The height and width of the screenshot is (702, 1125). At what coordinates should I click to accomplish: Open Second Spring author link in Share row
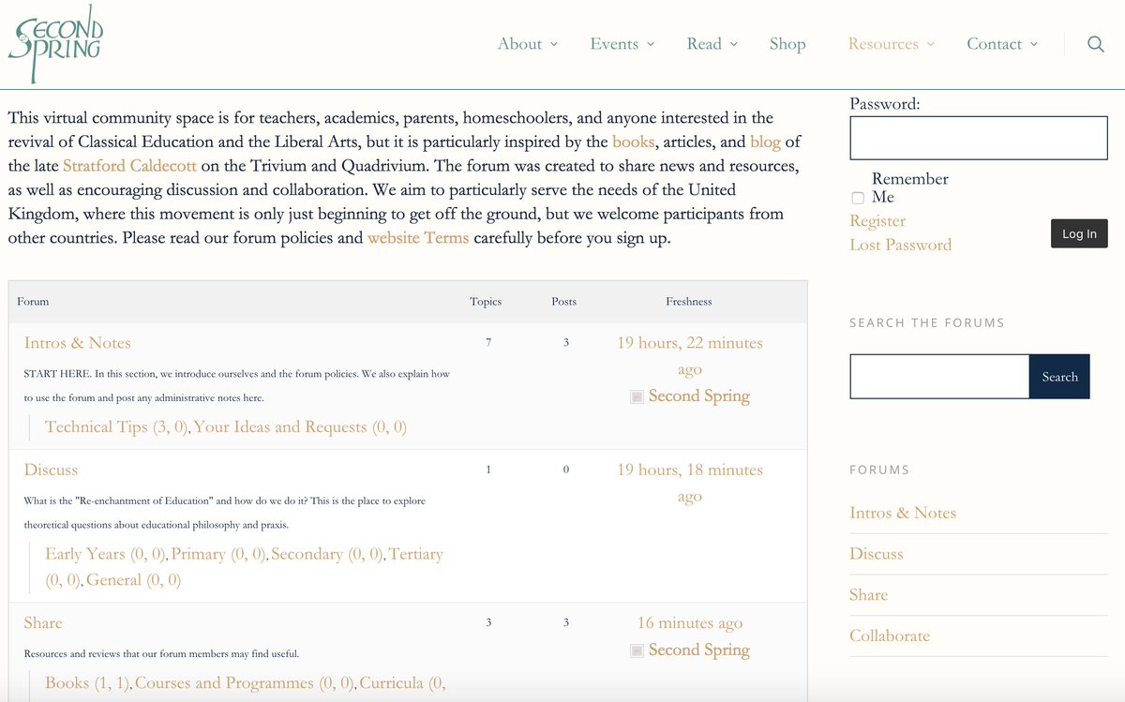point(699,650)
